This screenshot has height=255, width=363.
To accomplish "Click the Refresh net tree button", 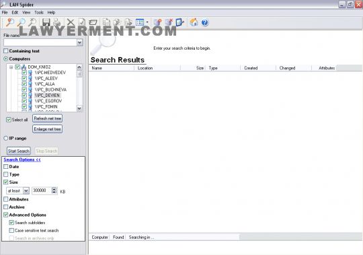I will click(x=48, y=118).
